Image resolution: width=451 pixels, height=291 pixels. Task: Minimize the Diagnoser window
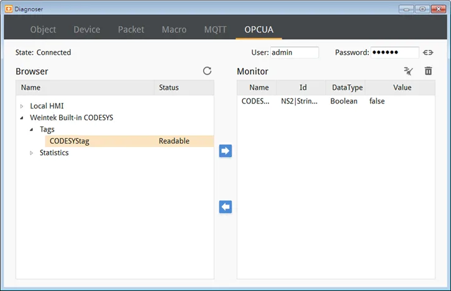coord(406,9)
